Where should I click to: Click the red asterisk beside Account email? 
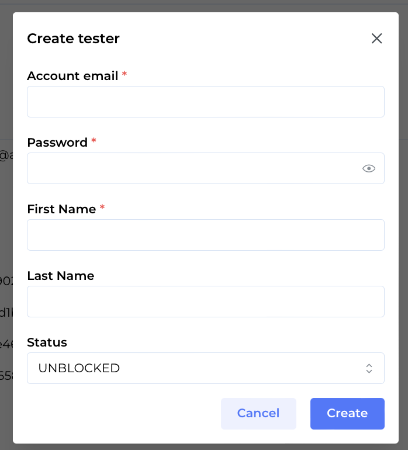[x=125, y=75]
